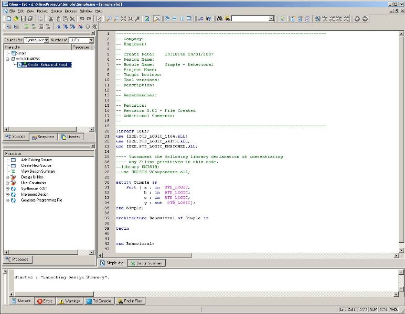The image size is (405, 314).
Task: Collapse the xc3s200 device tree node
Action: pyautogui.click(x=7, y=59)
